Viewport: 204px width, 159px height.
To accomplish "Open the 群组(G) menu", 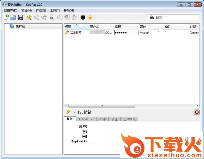I will 41,11.
